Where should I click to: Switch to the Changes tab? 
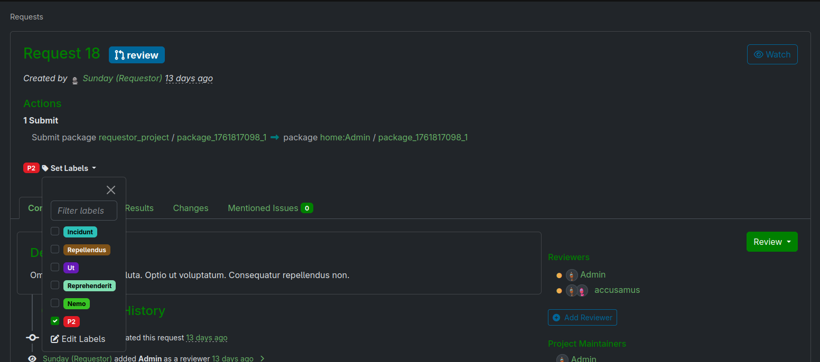(190, 208)
